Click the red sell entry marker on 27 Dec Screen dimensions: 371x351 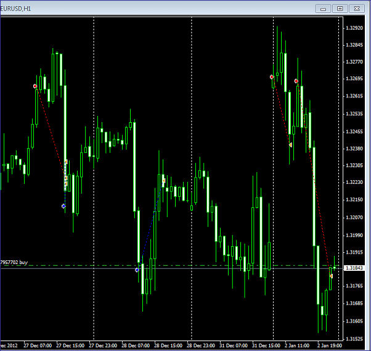coord(35,86)
